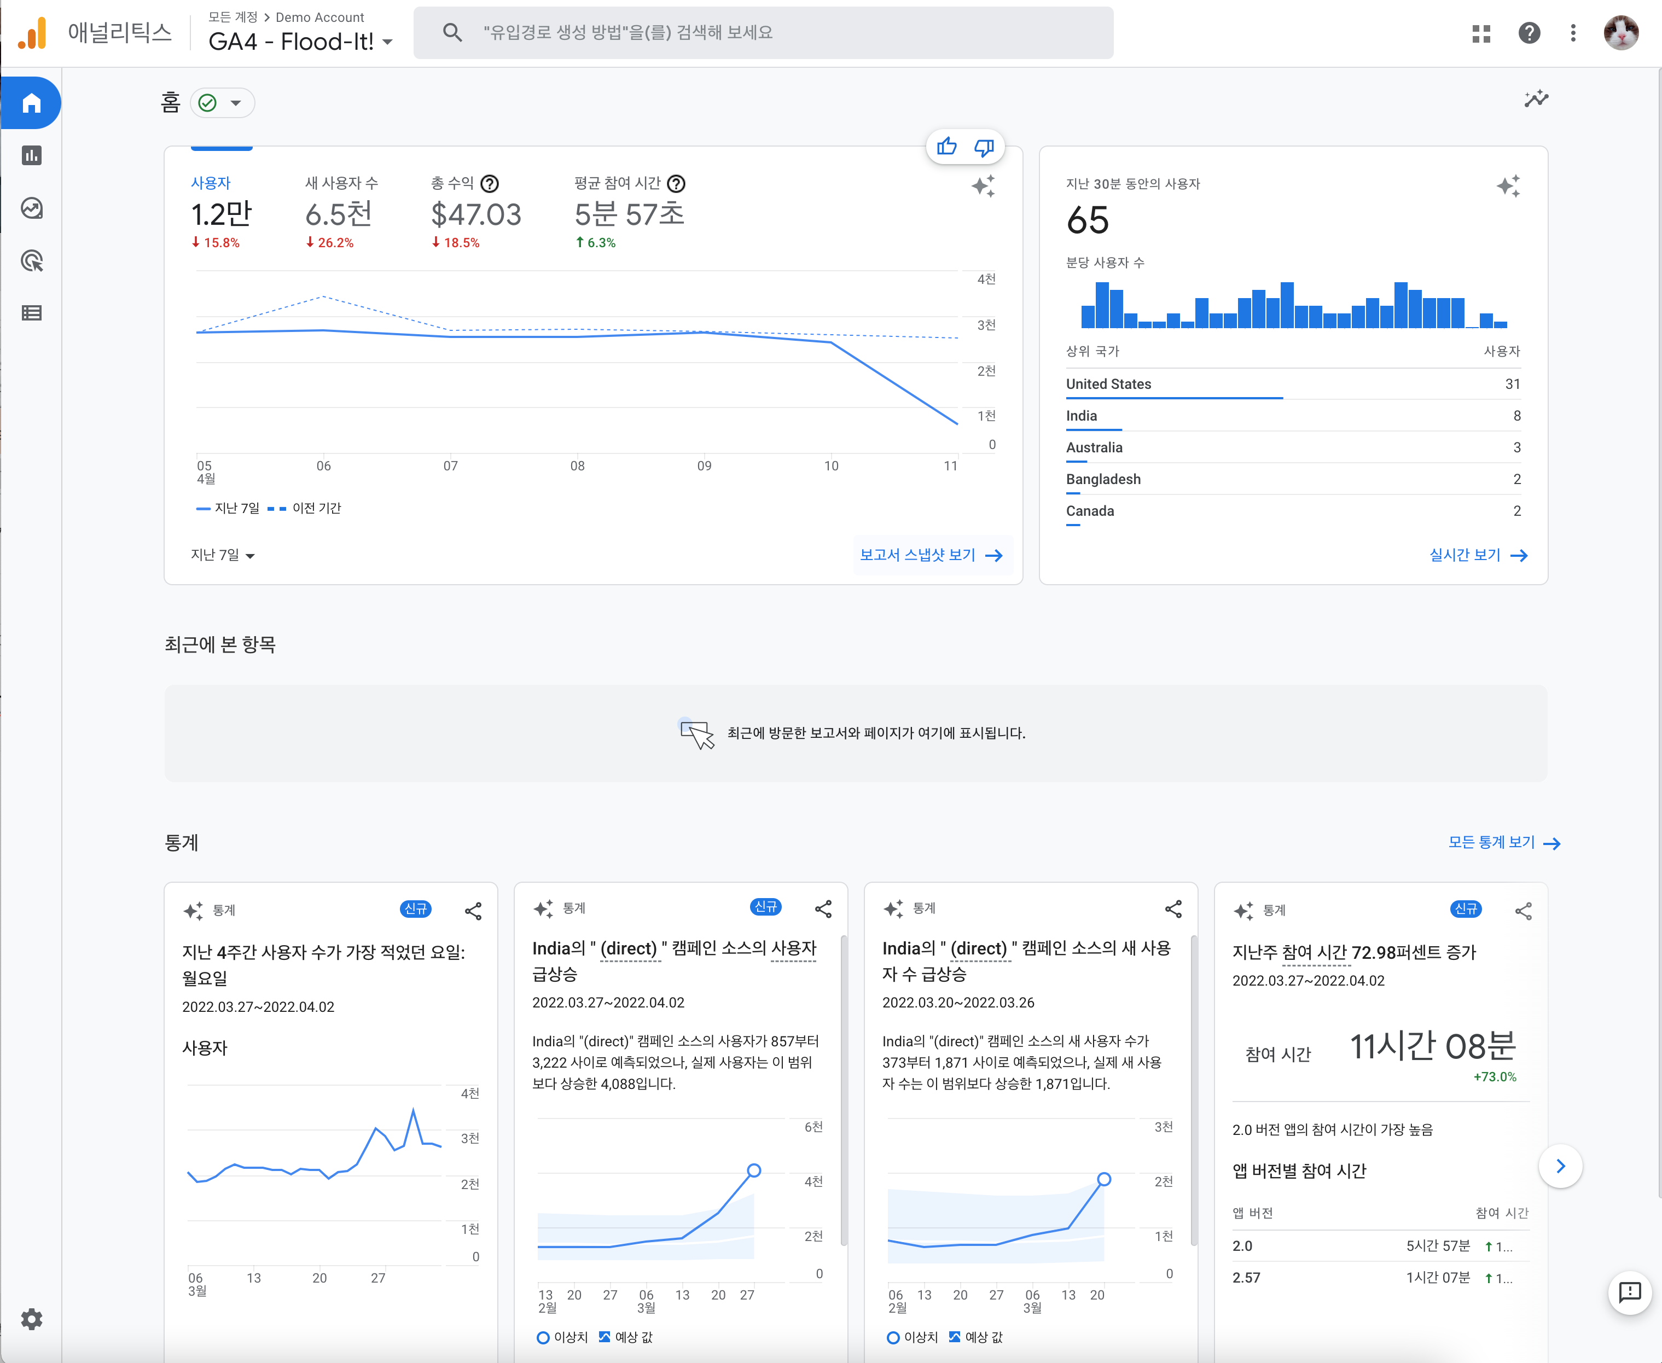Click anomaly point on India users chart
Image resolution: width=1662 pixels, height=1363 pixels.
(x=754, y=1170)
